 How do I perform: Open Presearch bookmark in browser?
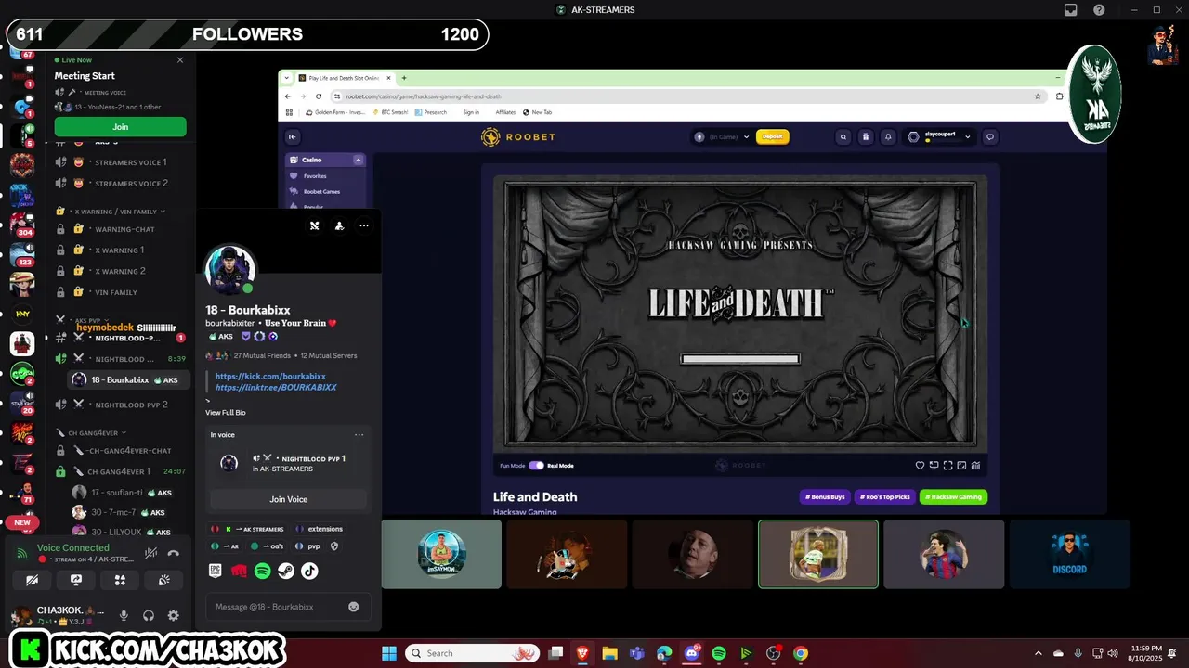click(430, 112)
